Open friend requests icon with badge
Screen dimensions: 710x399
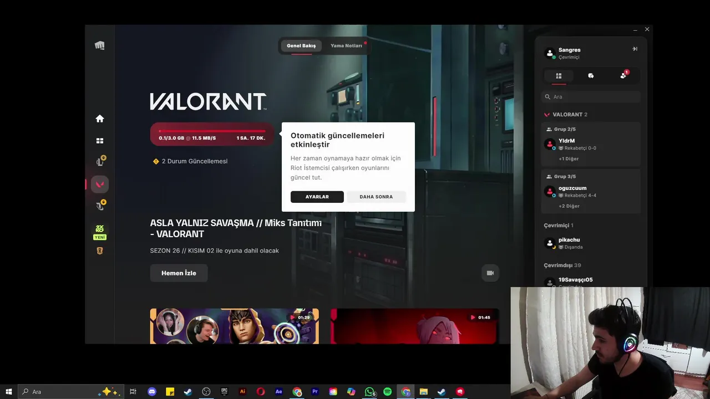[x=623, y=75]
